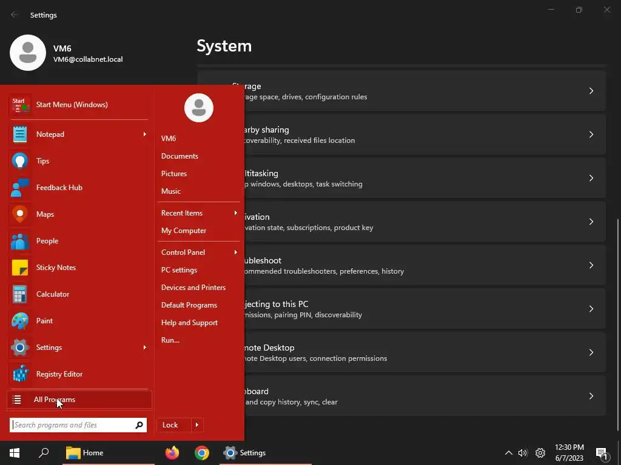Open Storage settings chevron
This screenshot has height=465, width=621.
point(591,91)
